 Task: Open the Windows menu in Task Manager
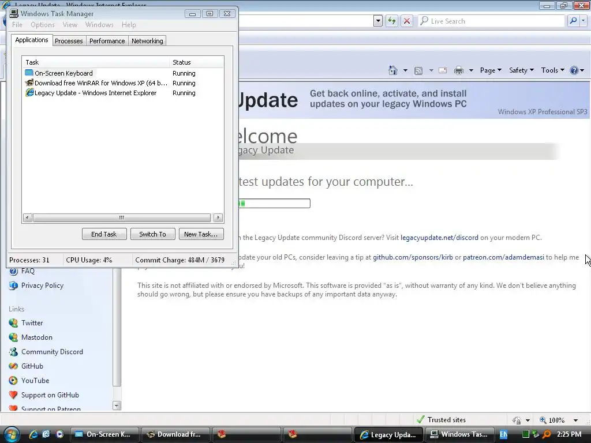pos(99,25)
